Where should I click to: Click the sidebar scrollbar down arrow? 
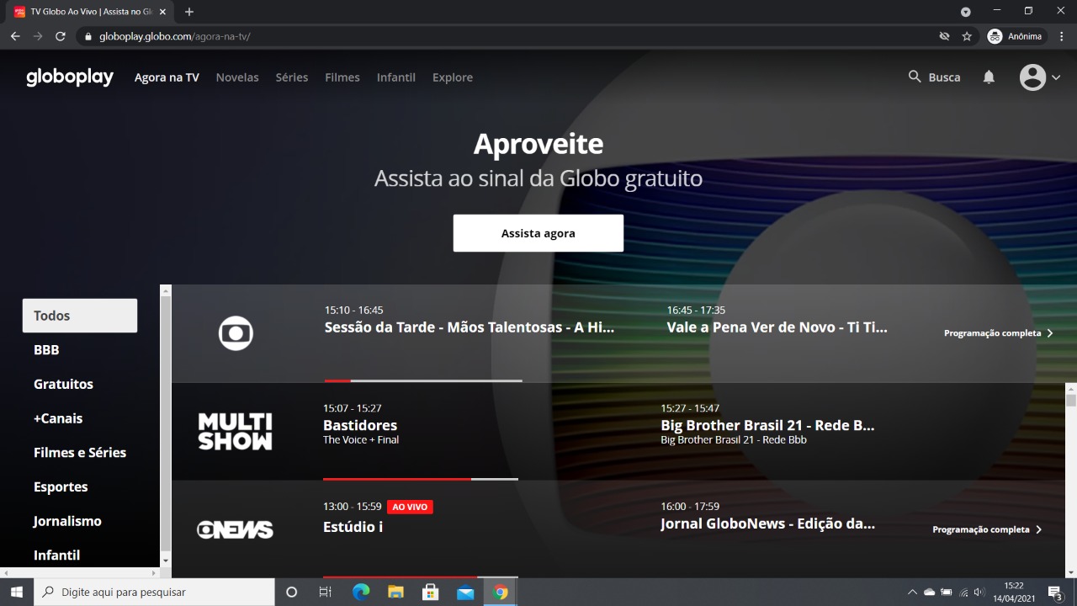tap(166, 561)
